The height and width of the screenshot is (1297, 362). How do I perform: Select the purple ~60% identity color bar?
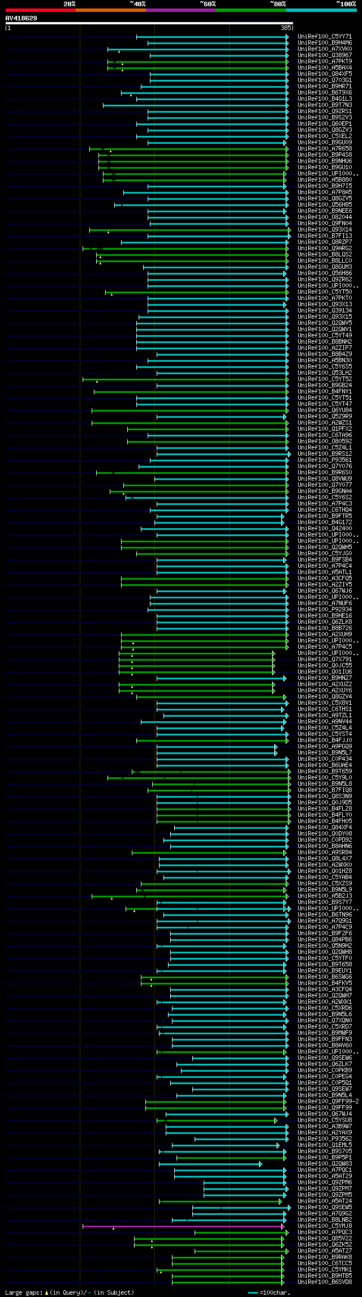tap(181, 10)
